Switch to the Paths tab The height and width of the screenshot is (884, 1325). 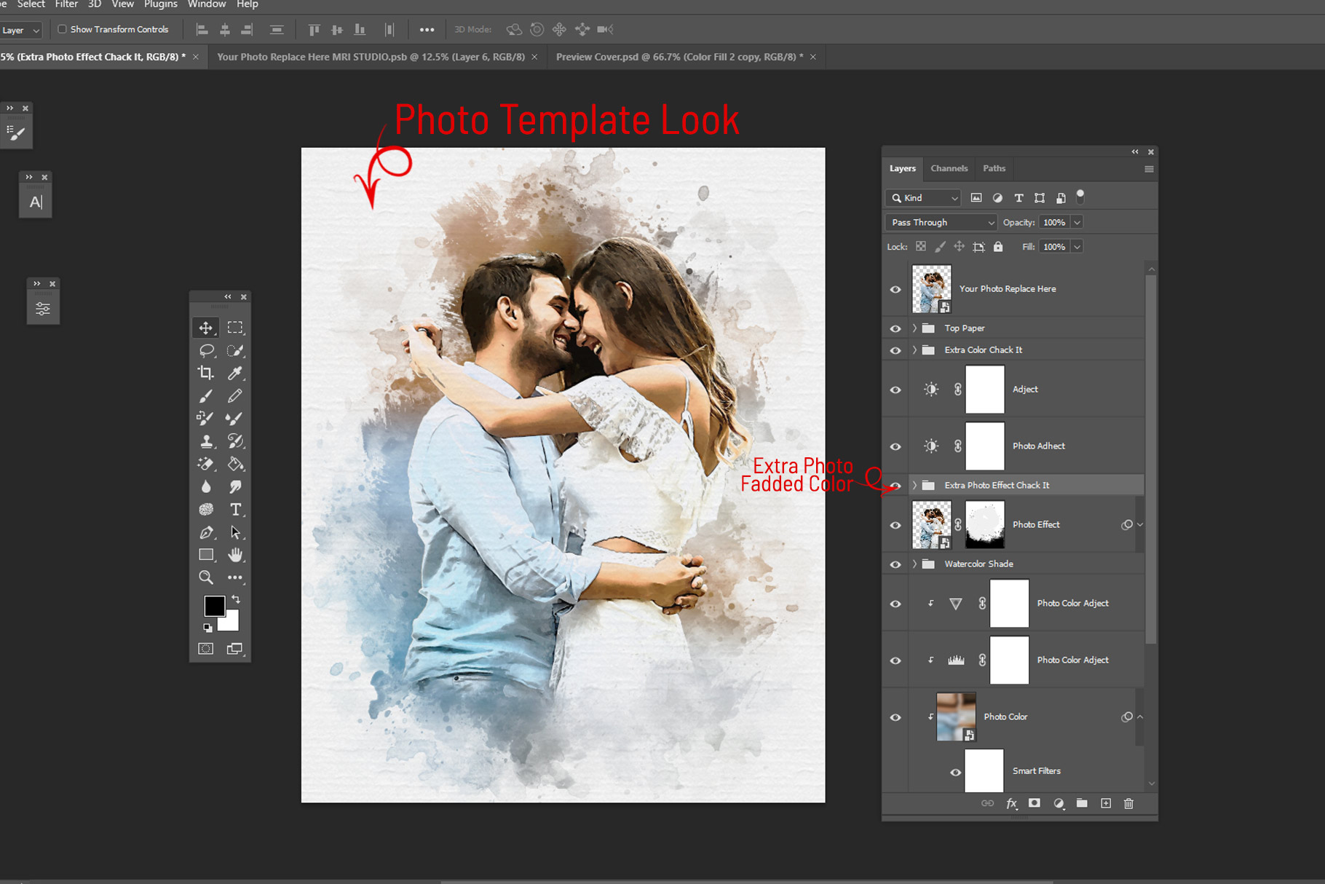pos(994,168)
